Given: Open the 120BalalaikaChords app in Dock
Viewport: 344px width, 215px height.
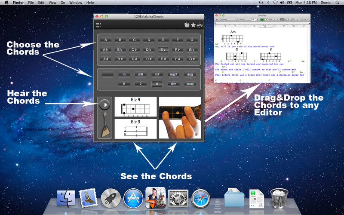Looking at the screenshot, I should tap(156, 197).
